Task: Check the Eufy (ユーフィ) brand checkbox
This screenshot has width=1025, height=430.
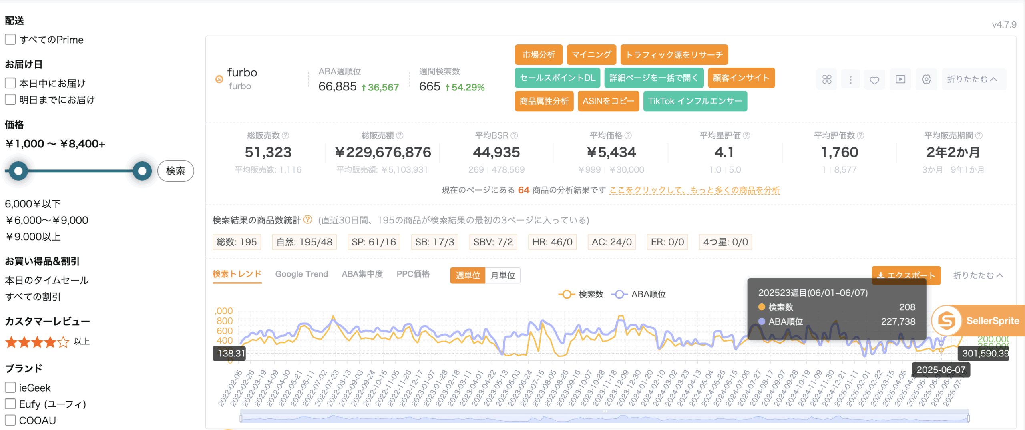Action: tap(10, 404)
